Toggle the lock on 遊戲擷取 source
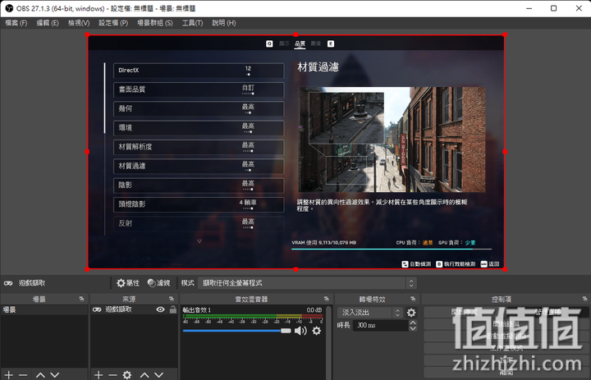 coord(173,309)
